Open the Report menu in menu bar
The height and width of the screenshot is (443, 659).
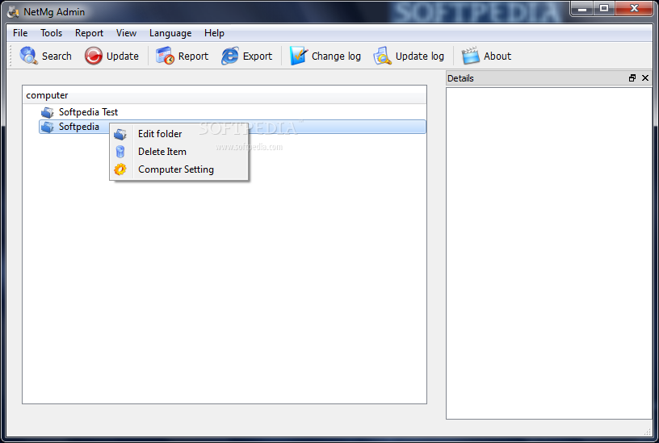coord(89,33)
